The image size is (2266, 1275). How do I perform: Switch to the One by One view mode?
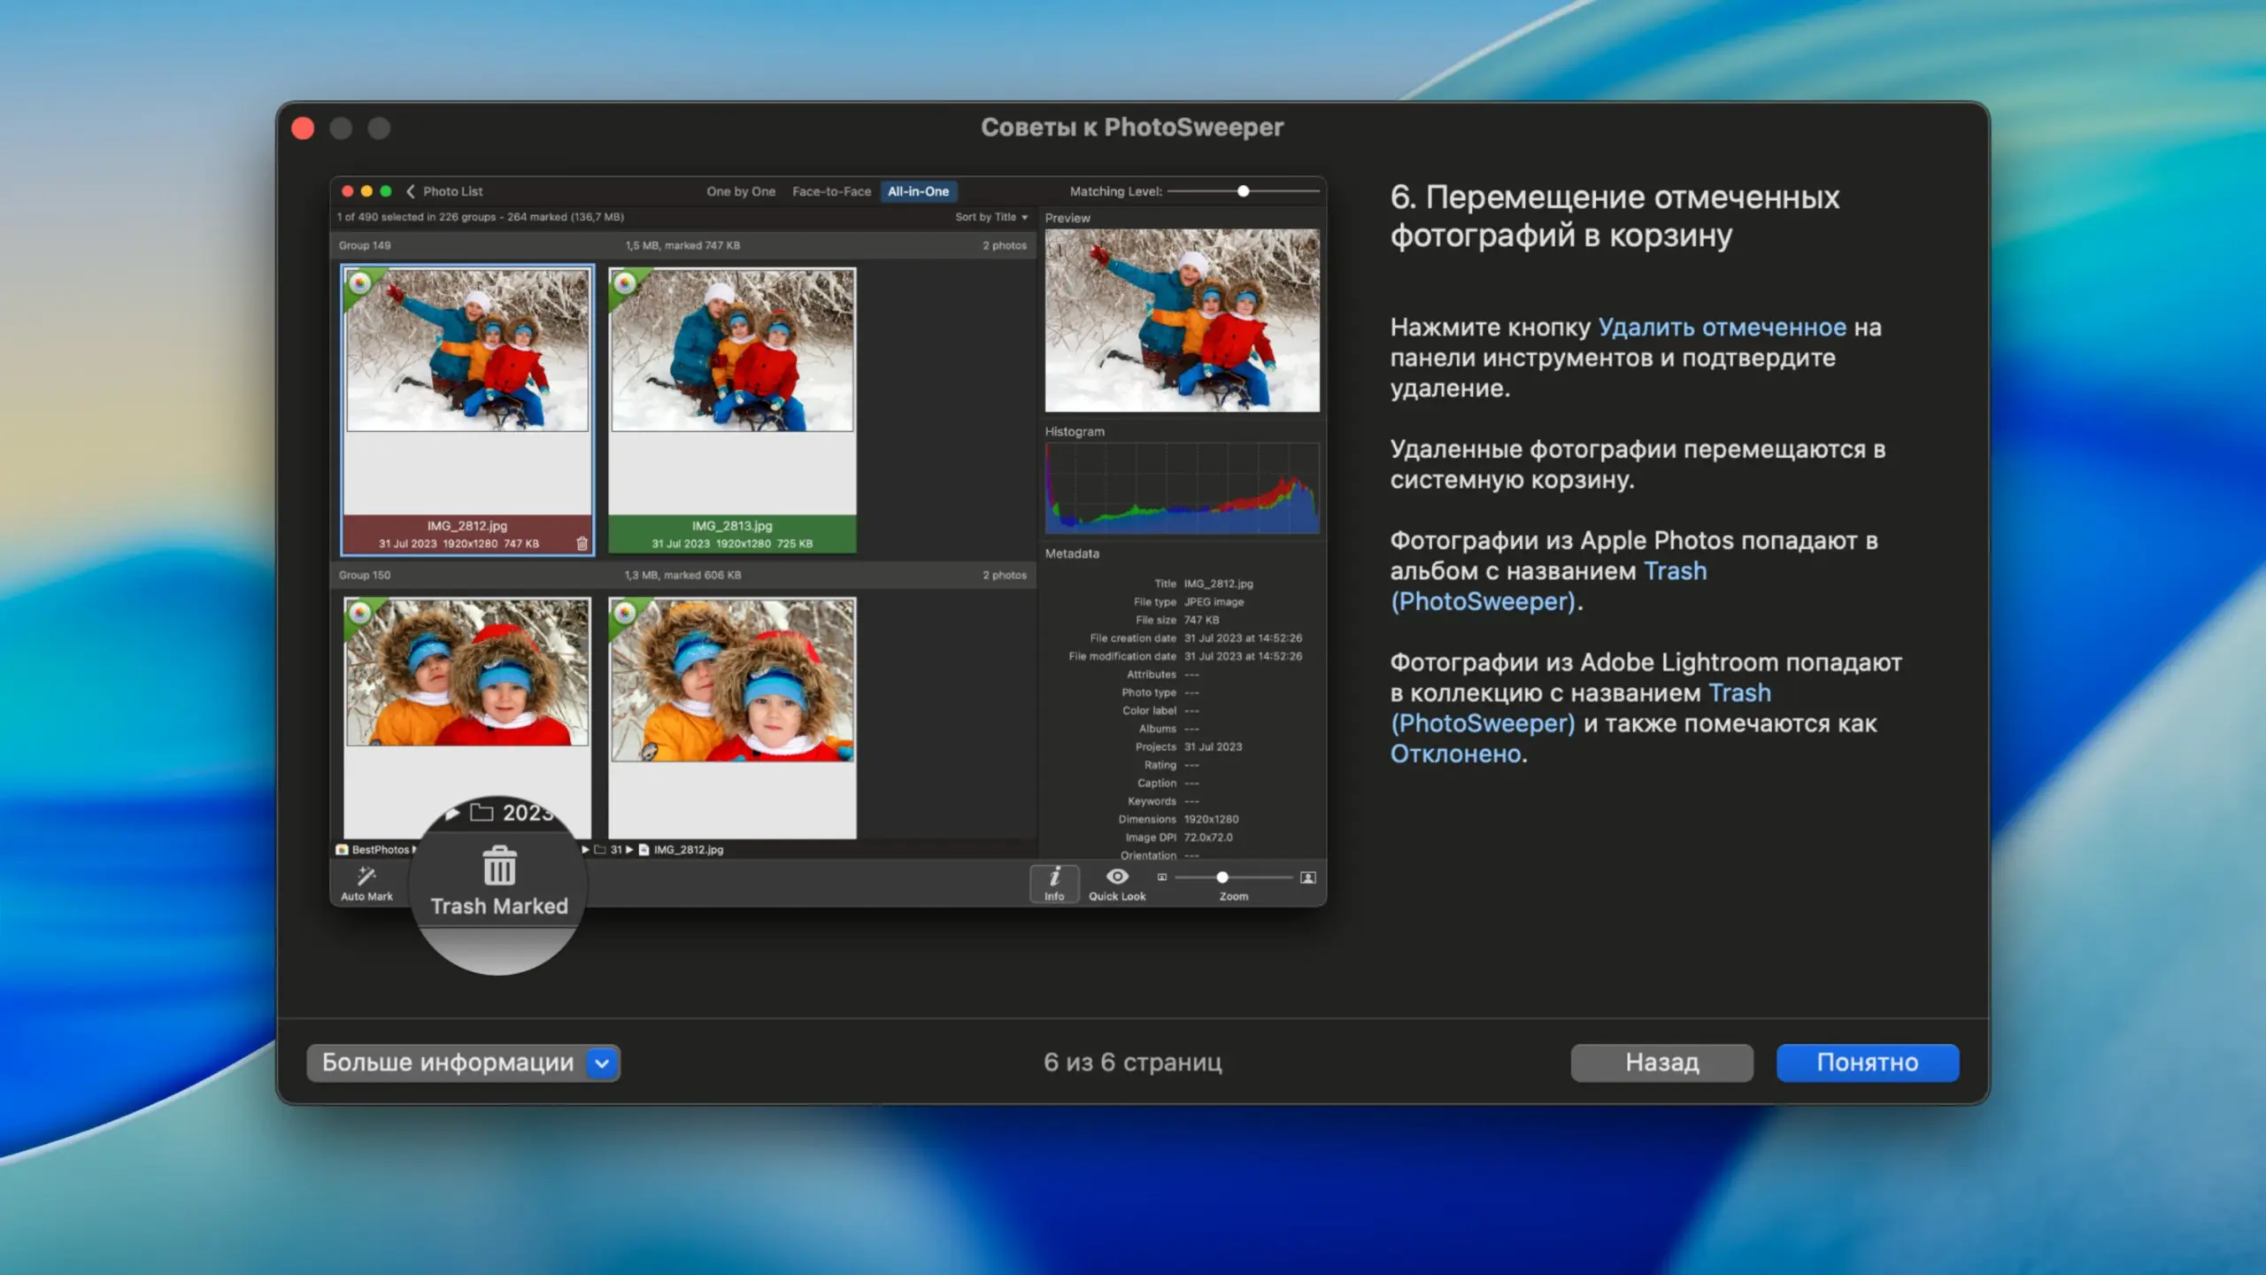pyautogui.click(x=740, y=191)
